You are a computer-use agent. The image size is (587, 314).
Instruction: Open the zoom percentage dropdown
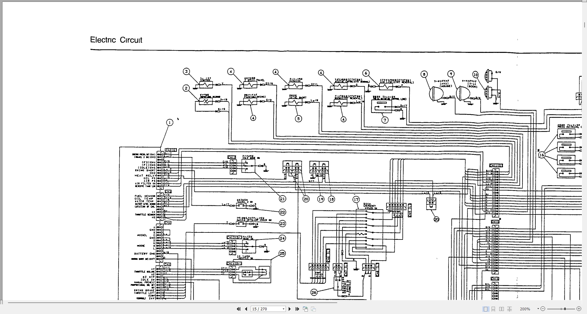coord(537,309)
